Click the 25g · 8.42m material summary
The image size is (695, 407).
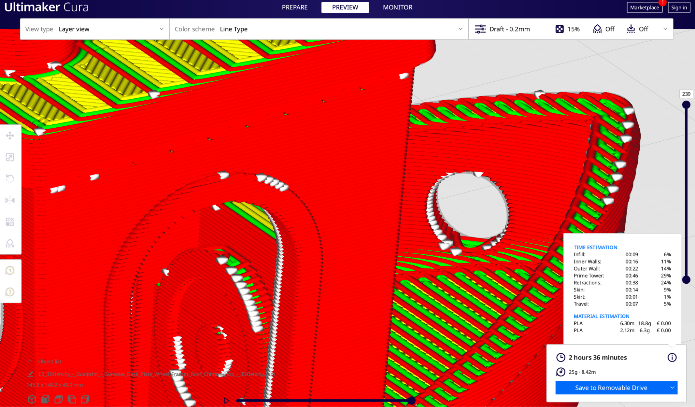(x=582, y=372)
